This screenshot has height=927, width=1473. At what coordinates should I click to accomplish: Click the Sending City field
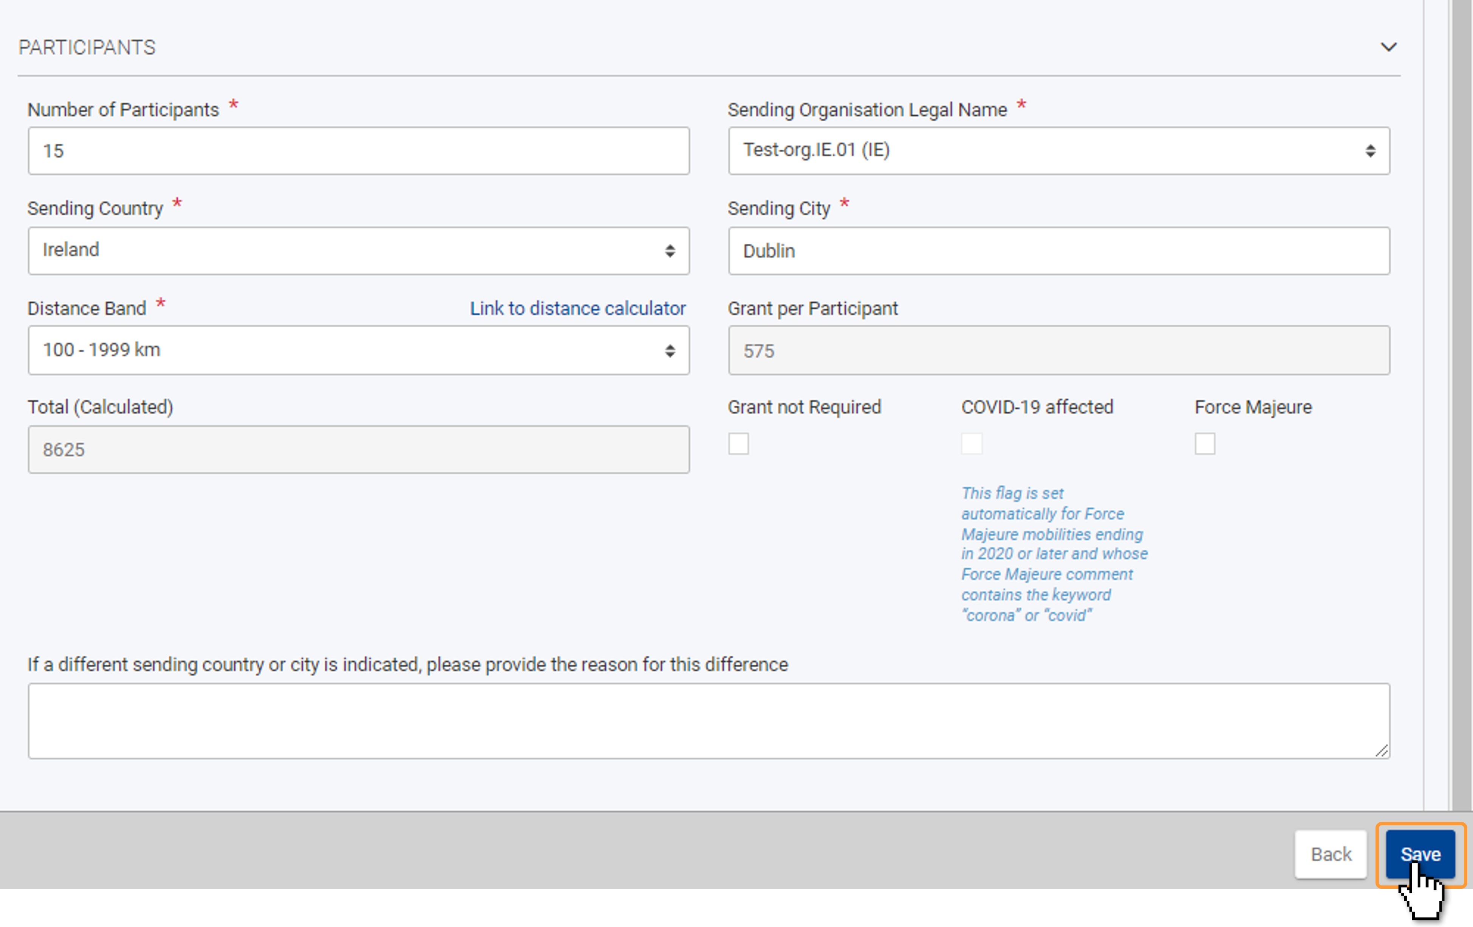[x=1058, y=250]
